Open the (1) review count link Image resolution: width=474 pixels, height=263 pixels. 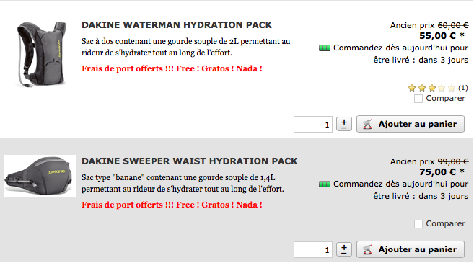pos(462,88)
